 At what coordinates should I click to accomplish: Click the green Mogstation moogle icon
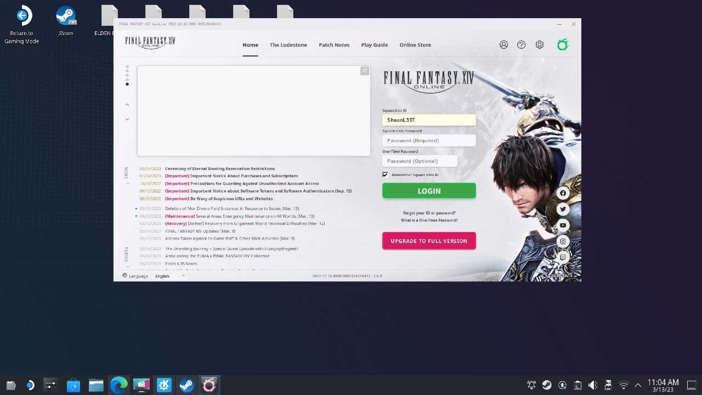coord(562,44)
